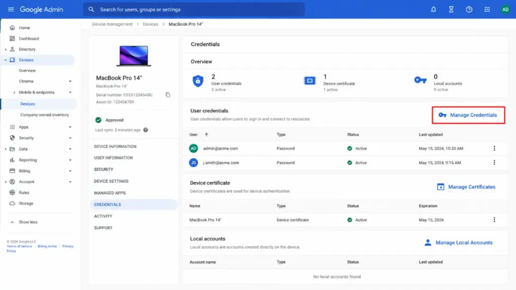Open the ACTIVITY tab
516x290 pixels.
coord(103,216)
